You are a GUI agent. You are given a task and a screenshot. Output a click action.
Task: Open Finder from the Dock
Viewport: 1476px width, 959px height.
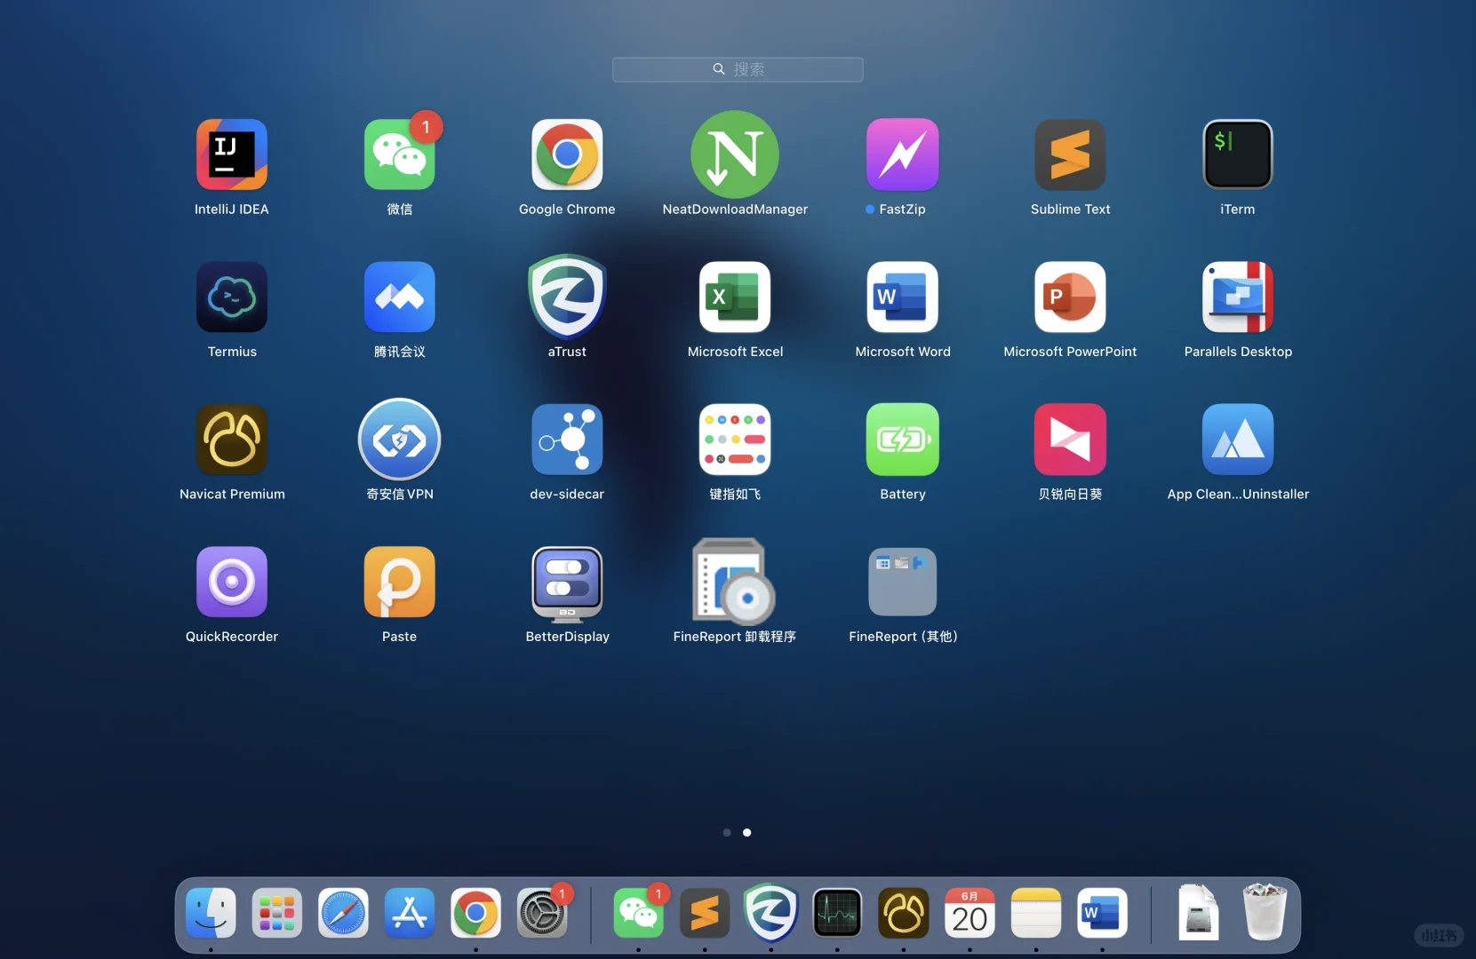click(x=211, y=913)
